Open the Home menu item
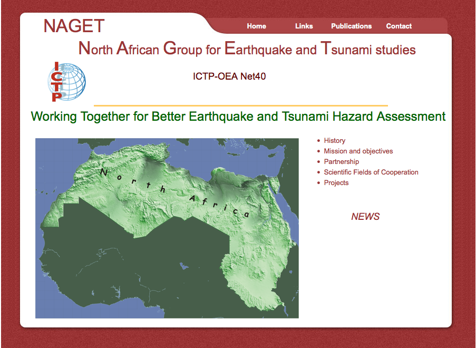Viewport: 476px width, 348px height. (x=257, y=26)
